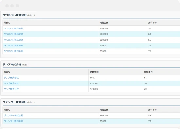Select the 10000 estimate amount cell

tap(123, 46)
